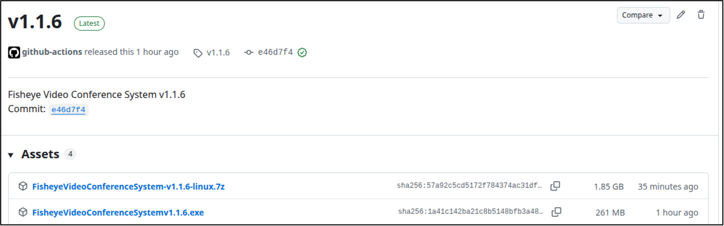Collapse the Assets section triangle
724x226 pixels.
pos(11,155)
